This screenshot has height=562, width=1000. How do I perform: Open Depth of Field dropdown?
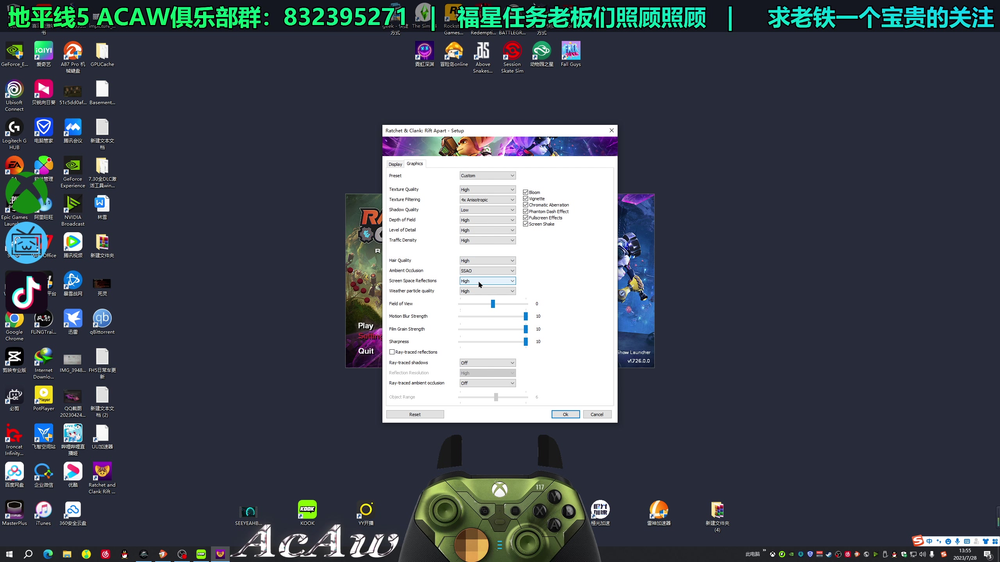click(x=487, y=220)
